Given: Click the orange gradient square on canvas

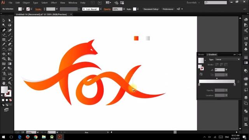Looking at the screenshot, I should pyautogui.click(x=136, y=38).
